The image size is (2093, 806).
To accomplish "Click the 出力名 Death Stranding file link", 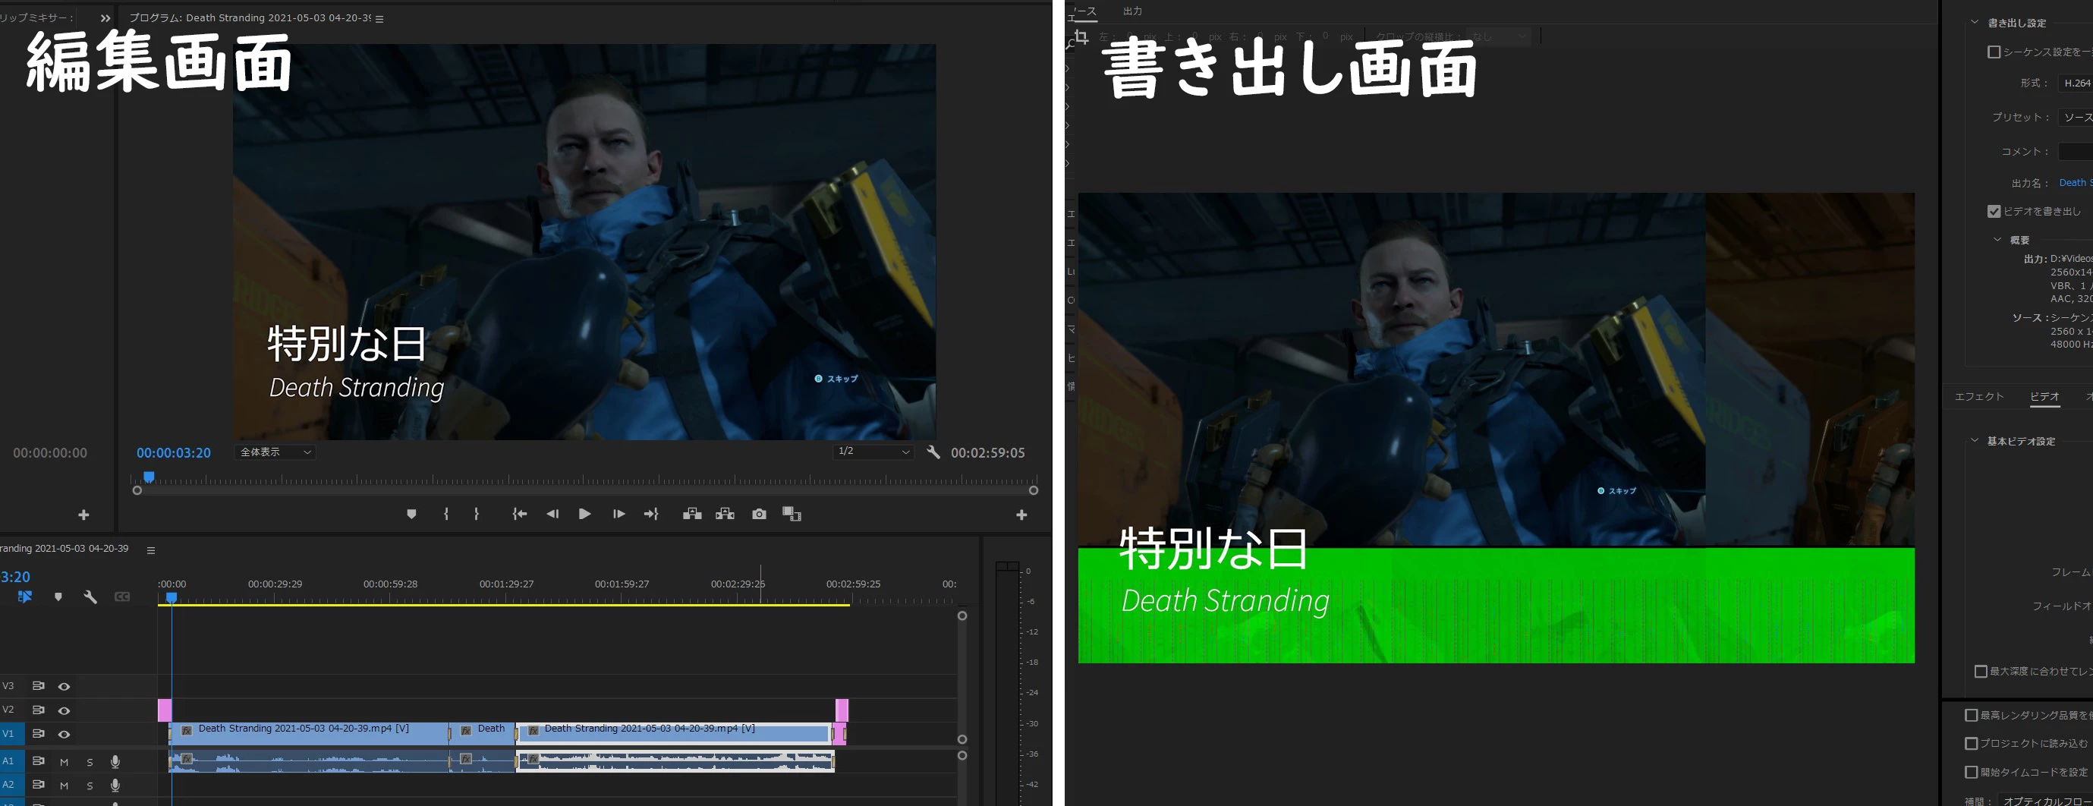I will [x=2076, y=183].
